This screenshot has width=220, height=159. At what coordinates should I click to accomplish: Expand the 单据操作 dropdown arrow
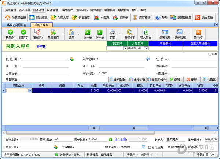point(62,34)
